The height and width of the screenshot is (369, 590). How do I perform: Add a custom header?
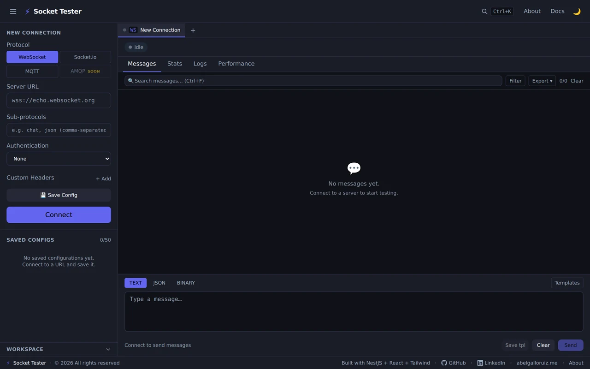tap(103, 179)
